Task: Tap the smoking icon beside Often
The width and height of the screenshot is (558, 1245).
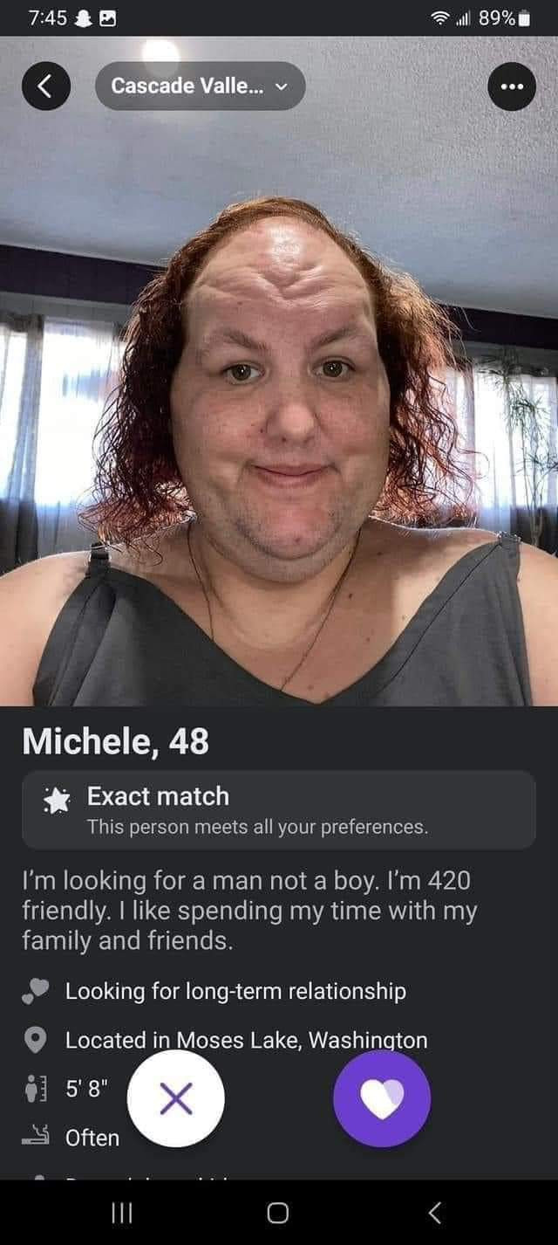Action: pyautogui.click(x=35, y=1137)
